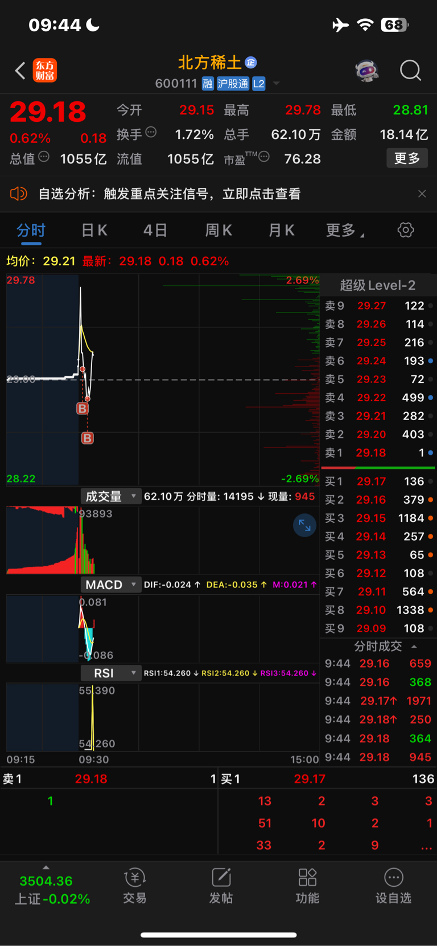Screen dimensions: 437x946
Task: Tap the 卖1 29.18 queue summary
Action: point(109,779)
